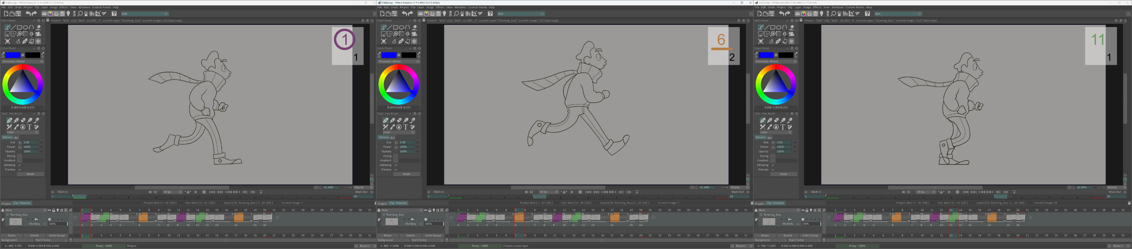The width and height of the screenshot is (1132, 249).
Task: Click Sound button in left timeline
Action: [x=34, y=235]
